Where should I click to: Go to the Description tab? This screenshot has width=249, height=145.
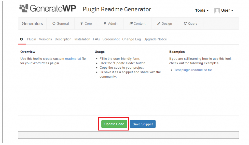63,39
